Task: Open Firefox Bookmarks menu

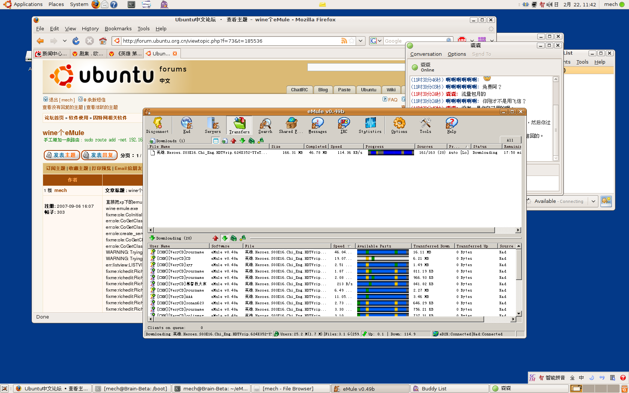Action: (118, 28)
